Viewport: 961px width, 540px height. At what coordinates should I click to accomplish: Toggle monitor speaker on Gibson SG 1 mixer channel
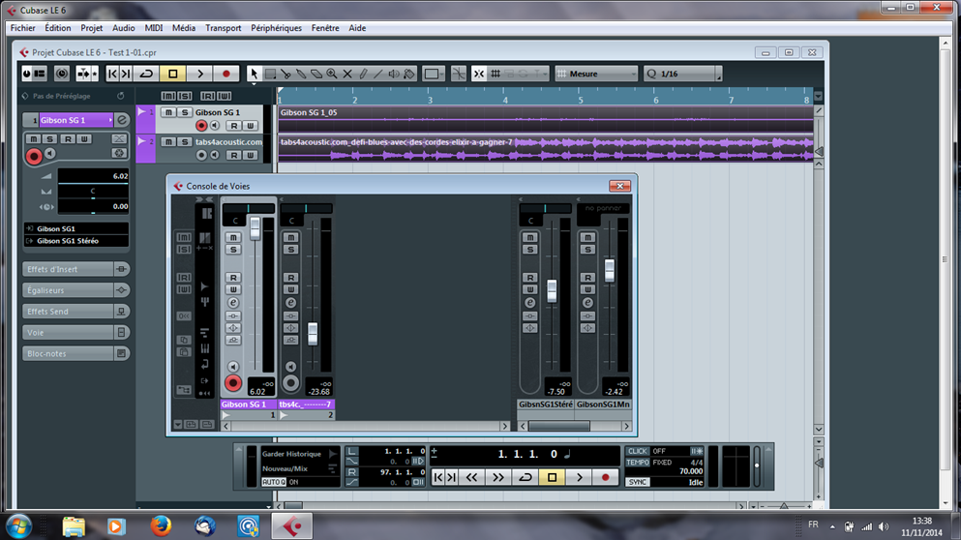233,367
